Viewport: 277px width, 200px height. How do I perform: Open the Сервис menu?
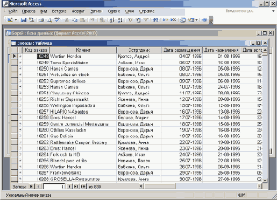click(114, 11)
